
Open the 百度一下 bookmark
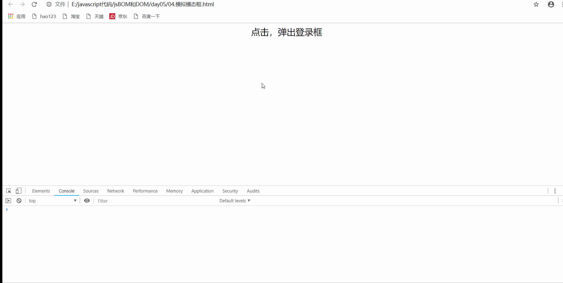pyautogui.click(x=150, y=16)
